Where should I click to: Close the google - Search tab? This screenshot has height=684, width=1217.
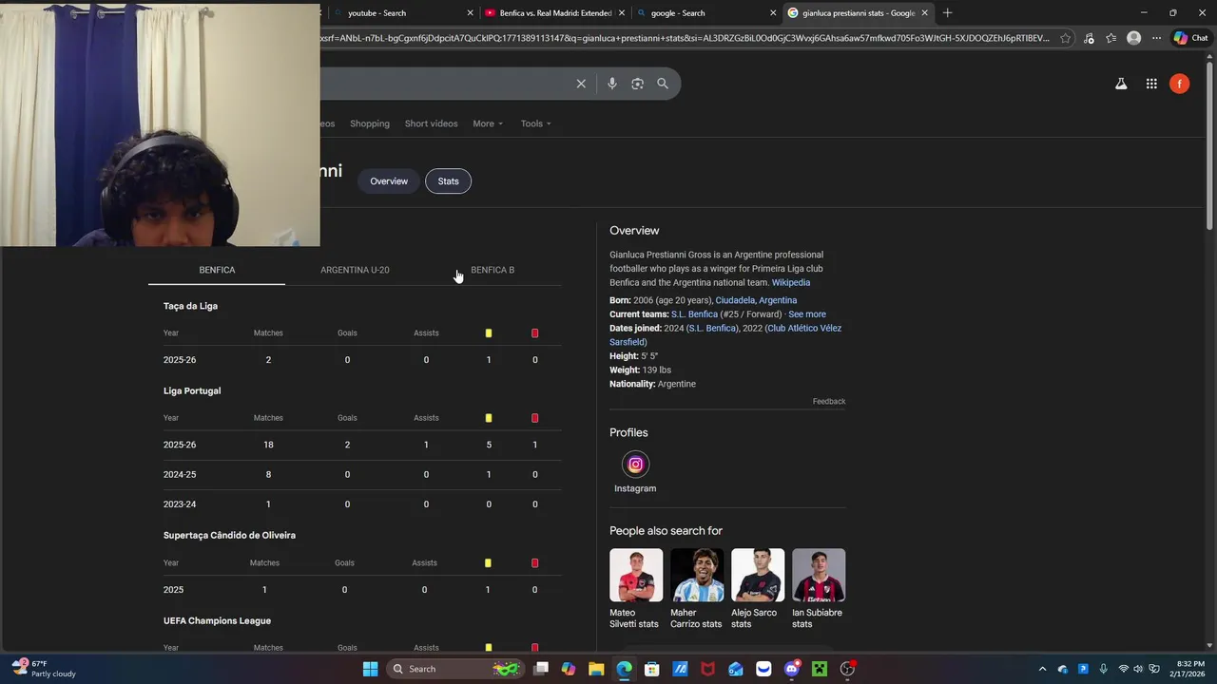coord(773,13)
